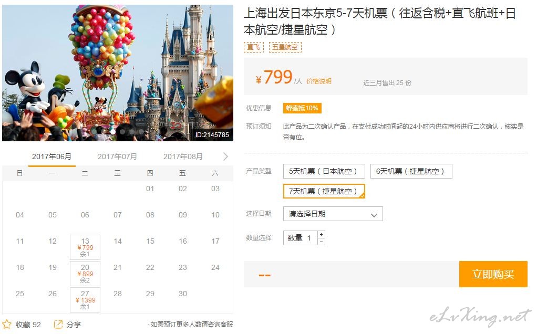Click the 选择日期 label
Viewport: 537px width, 334px height.
(259, 214)
